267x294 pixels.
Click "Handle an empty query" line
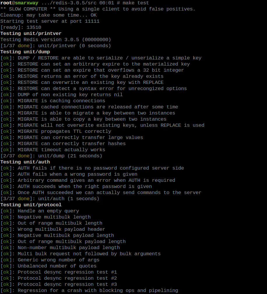(40, 211)
